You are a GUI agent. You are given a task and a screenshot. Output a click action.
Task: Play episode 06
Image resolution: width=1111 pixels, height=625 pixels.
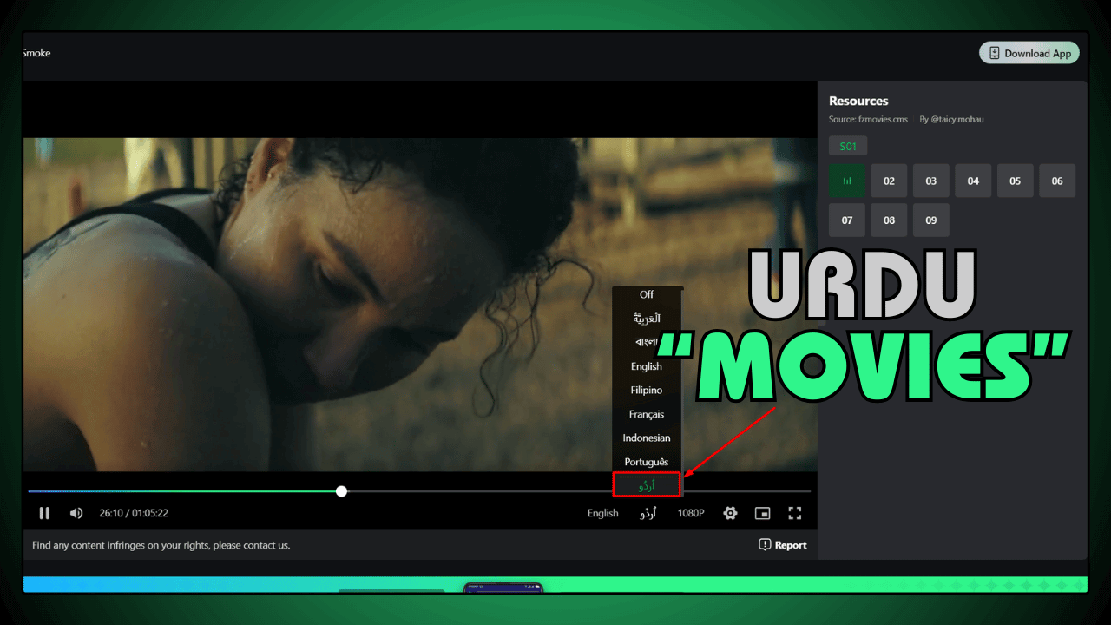pyautogui.click(x=1057, y=181)
